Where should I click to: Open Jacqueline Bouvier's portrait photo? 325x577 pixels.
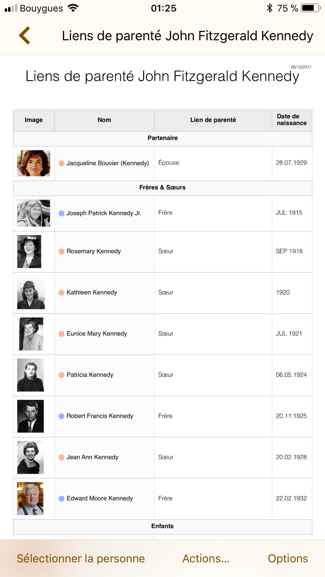tap(33, 163)
